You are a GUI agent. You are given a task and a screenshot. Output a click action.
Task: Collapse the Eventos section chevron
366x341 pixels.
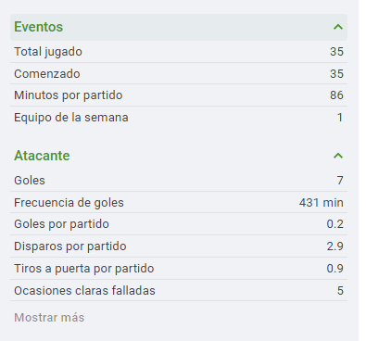click(x=338, y=27)
